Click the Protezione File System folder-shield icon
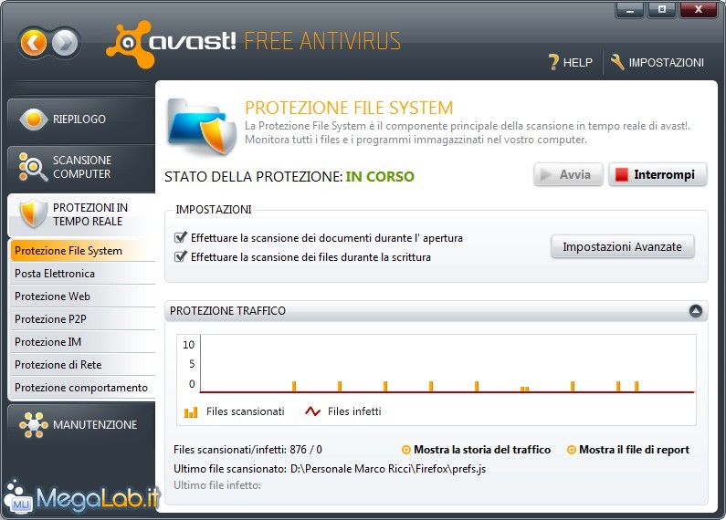Viewport: 726px width, 520px height. coord(203,126)
